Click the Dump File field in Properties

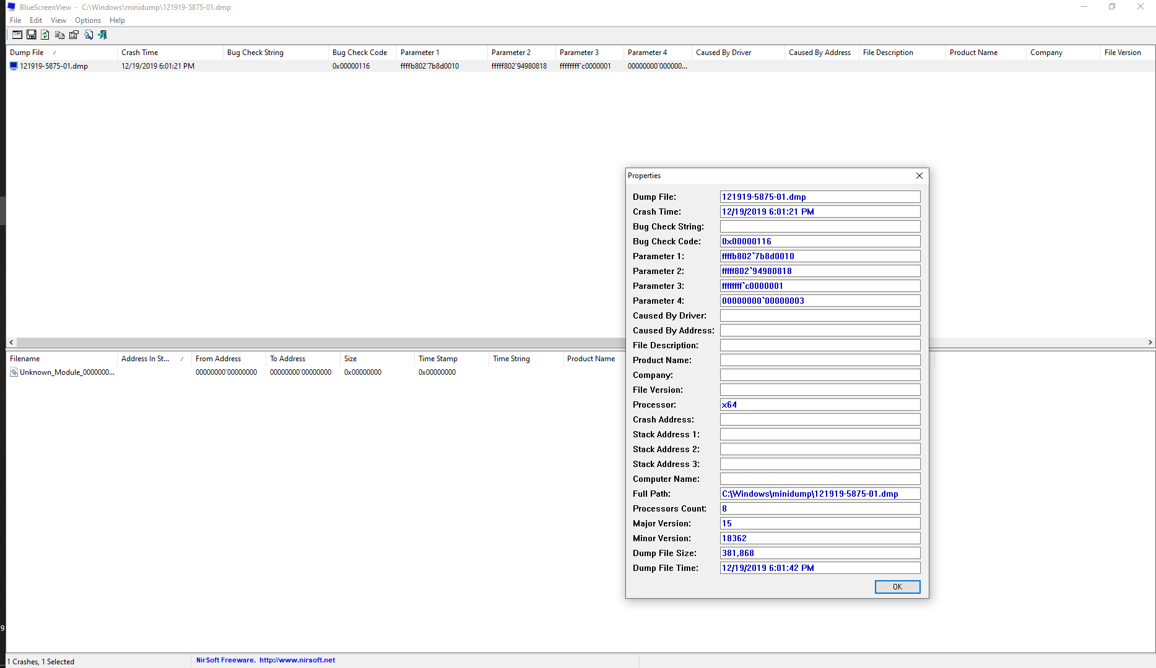tap(820, 197)
